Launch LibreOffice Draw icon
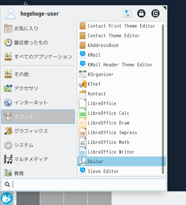 pos(83,123)
